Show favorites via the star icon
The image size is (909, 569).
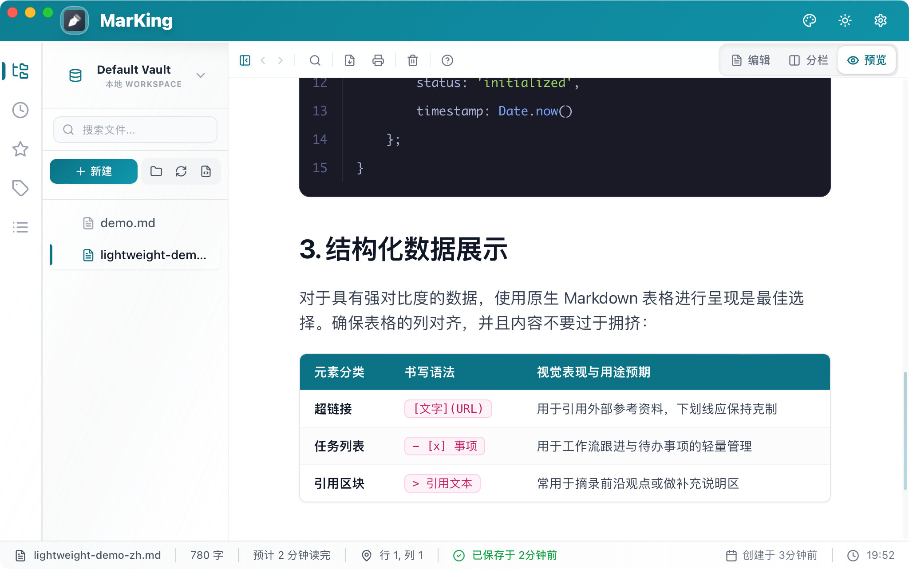click(20, 149)
